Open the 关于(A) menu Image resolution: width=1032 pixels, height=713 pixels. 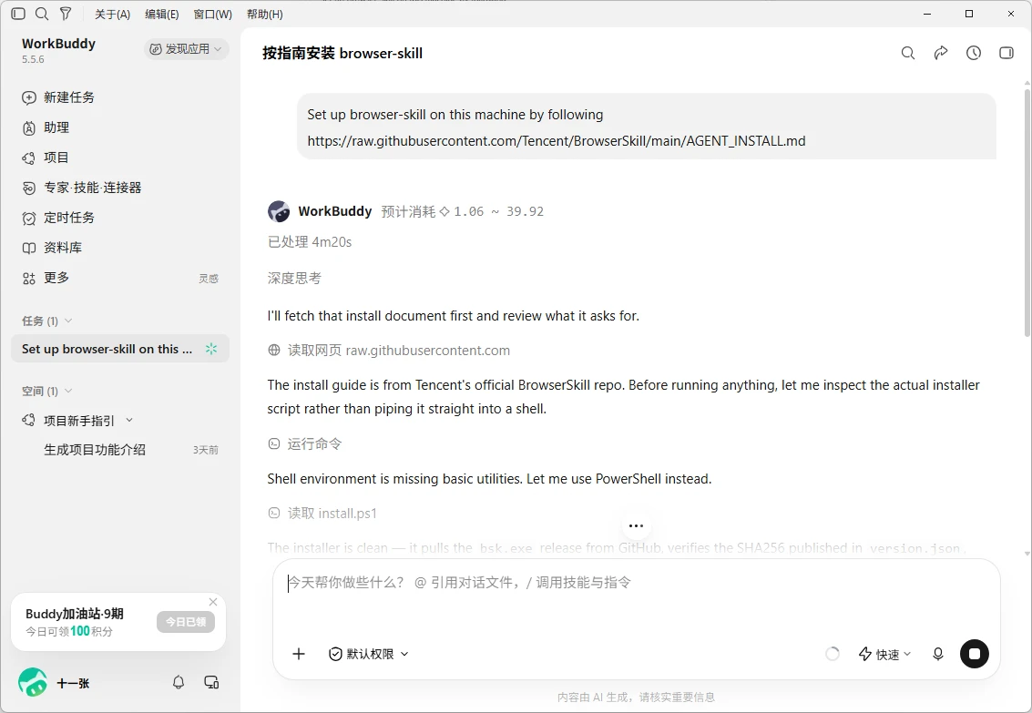[113, 15]
